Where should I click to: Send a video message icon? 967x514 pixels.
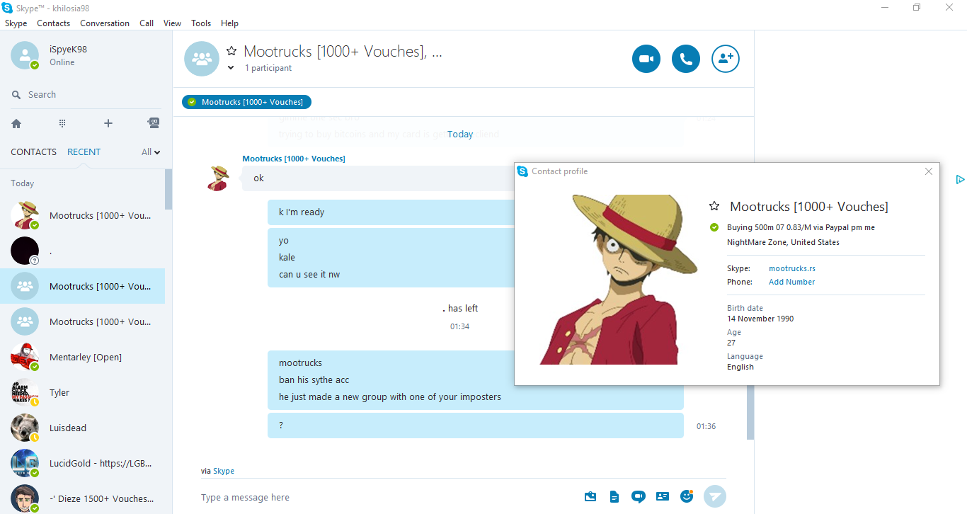tap(639, 496)
